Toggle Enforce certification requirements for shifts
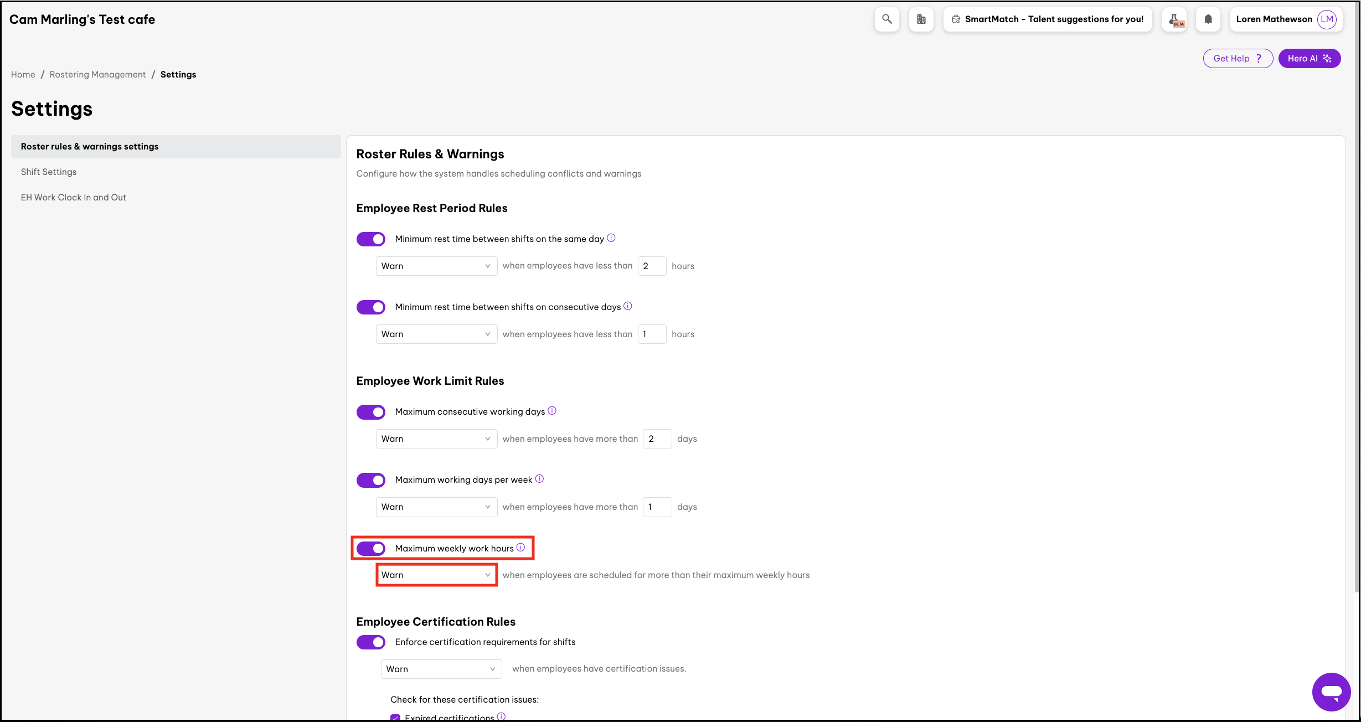1361x722 pixels. (x=371, y=642)
